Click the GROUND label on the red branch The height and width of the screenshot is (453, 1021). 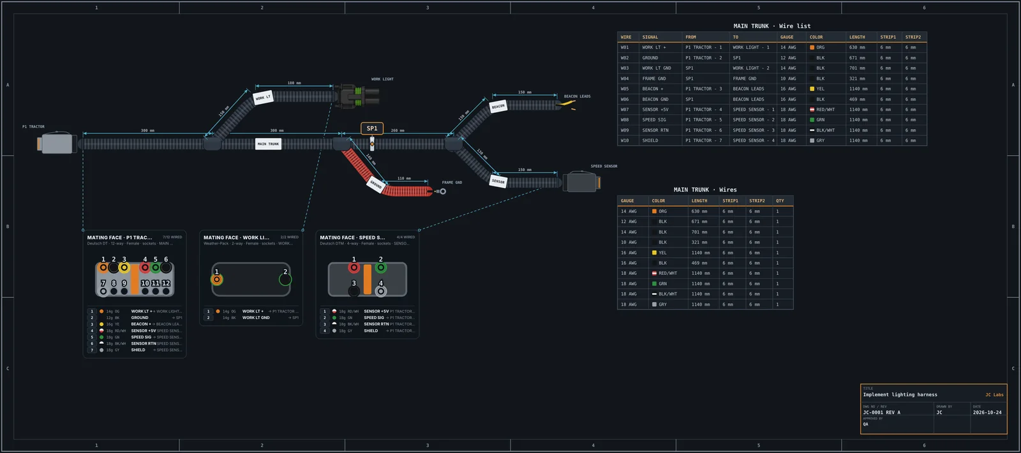coord(376,185)
